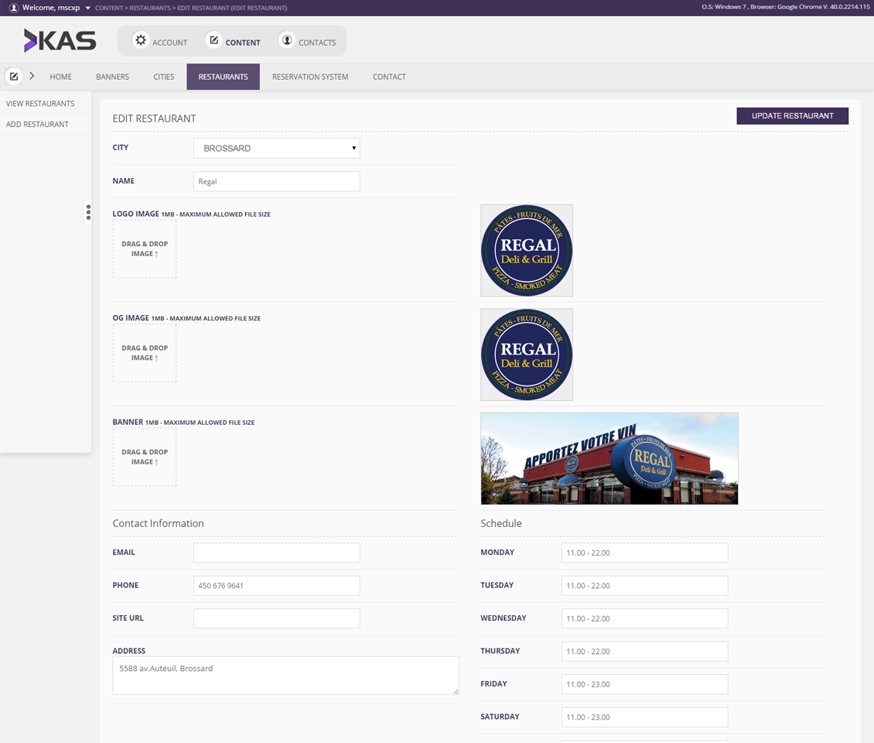Click the edit icon left of Home
This screenshot has width=874, height=743.
click(14, 77)
